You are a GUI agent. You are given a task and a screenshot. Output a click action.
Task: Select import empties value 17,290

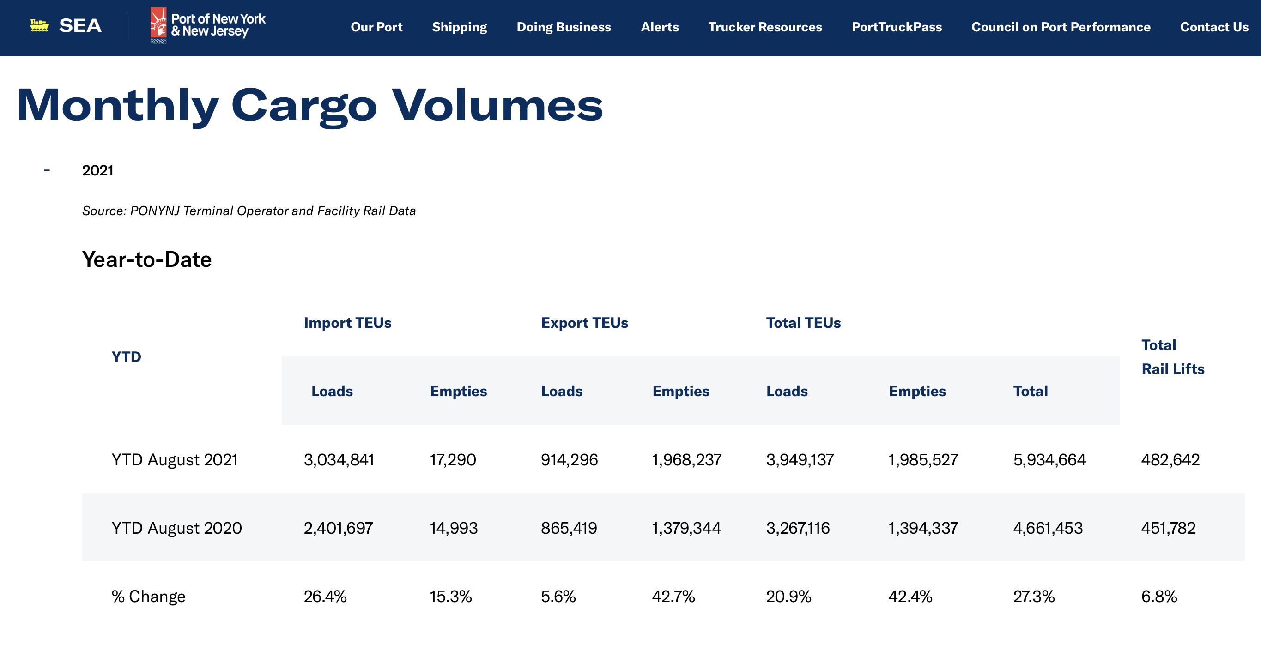click(453, 460)
